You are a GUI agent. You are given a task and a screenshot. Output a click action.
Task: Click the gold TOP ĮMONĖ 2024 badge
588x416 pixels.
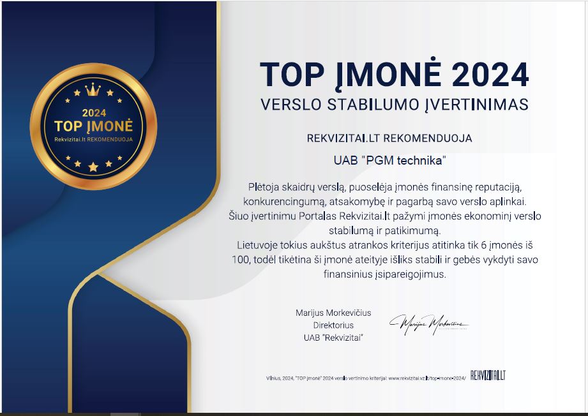pyautogui.click(x=93, y=128)
